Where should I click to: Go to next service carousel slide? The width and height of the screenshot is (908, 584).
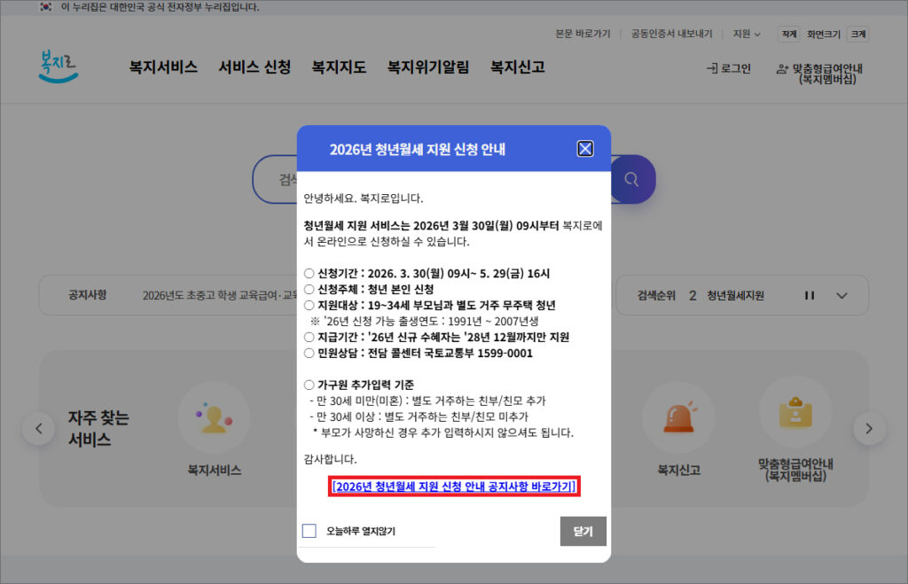point(869,429)
